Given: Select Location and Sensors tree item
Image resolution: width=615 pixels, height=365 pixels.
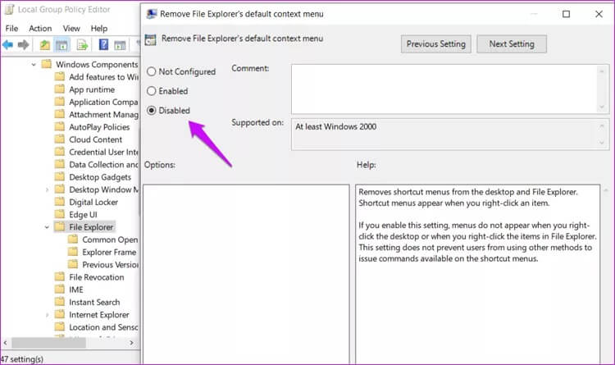Looking at the screenshot, I should tap(103, 327).
